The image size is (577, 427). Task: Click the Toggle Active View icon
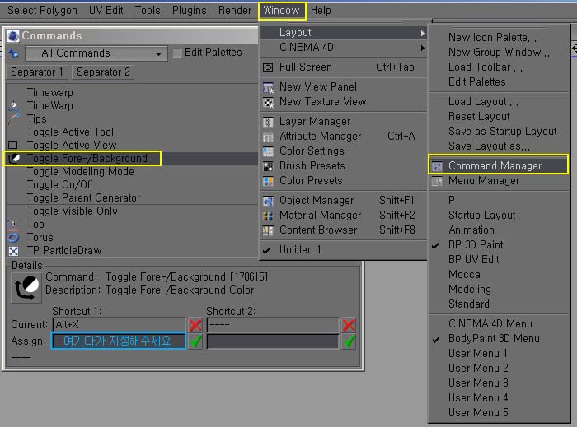tap(13, 145)
